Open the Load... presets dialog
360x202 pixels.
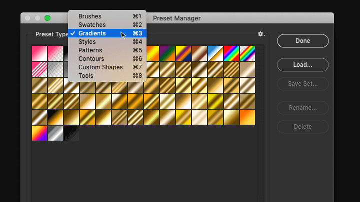302,65
